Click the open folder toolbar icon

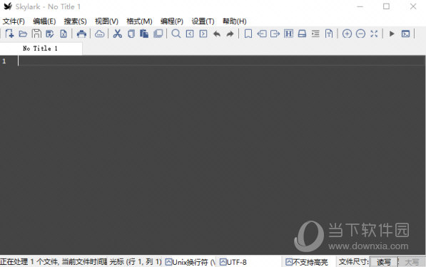point(23,33)
